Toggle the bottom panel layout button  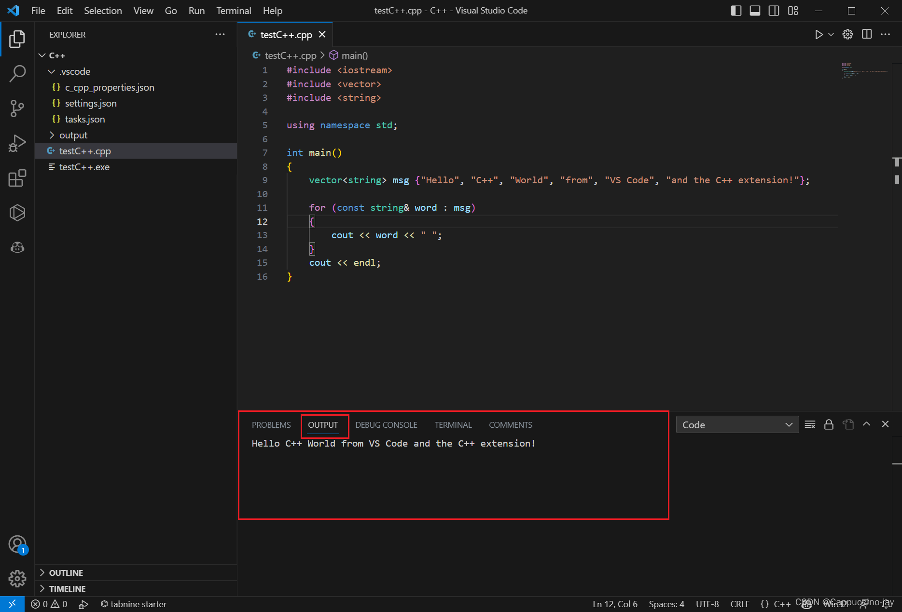pyautogui.click(x=755, y=11)
